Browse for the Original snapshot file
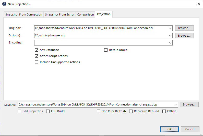 (x=184, y=28)
